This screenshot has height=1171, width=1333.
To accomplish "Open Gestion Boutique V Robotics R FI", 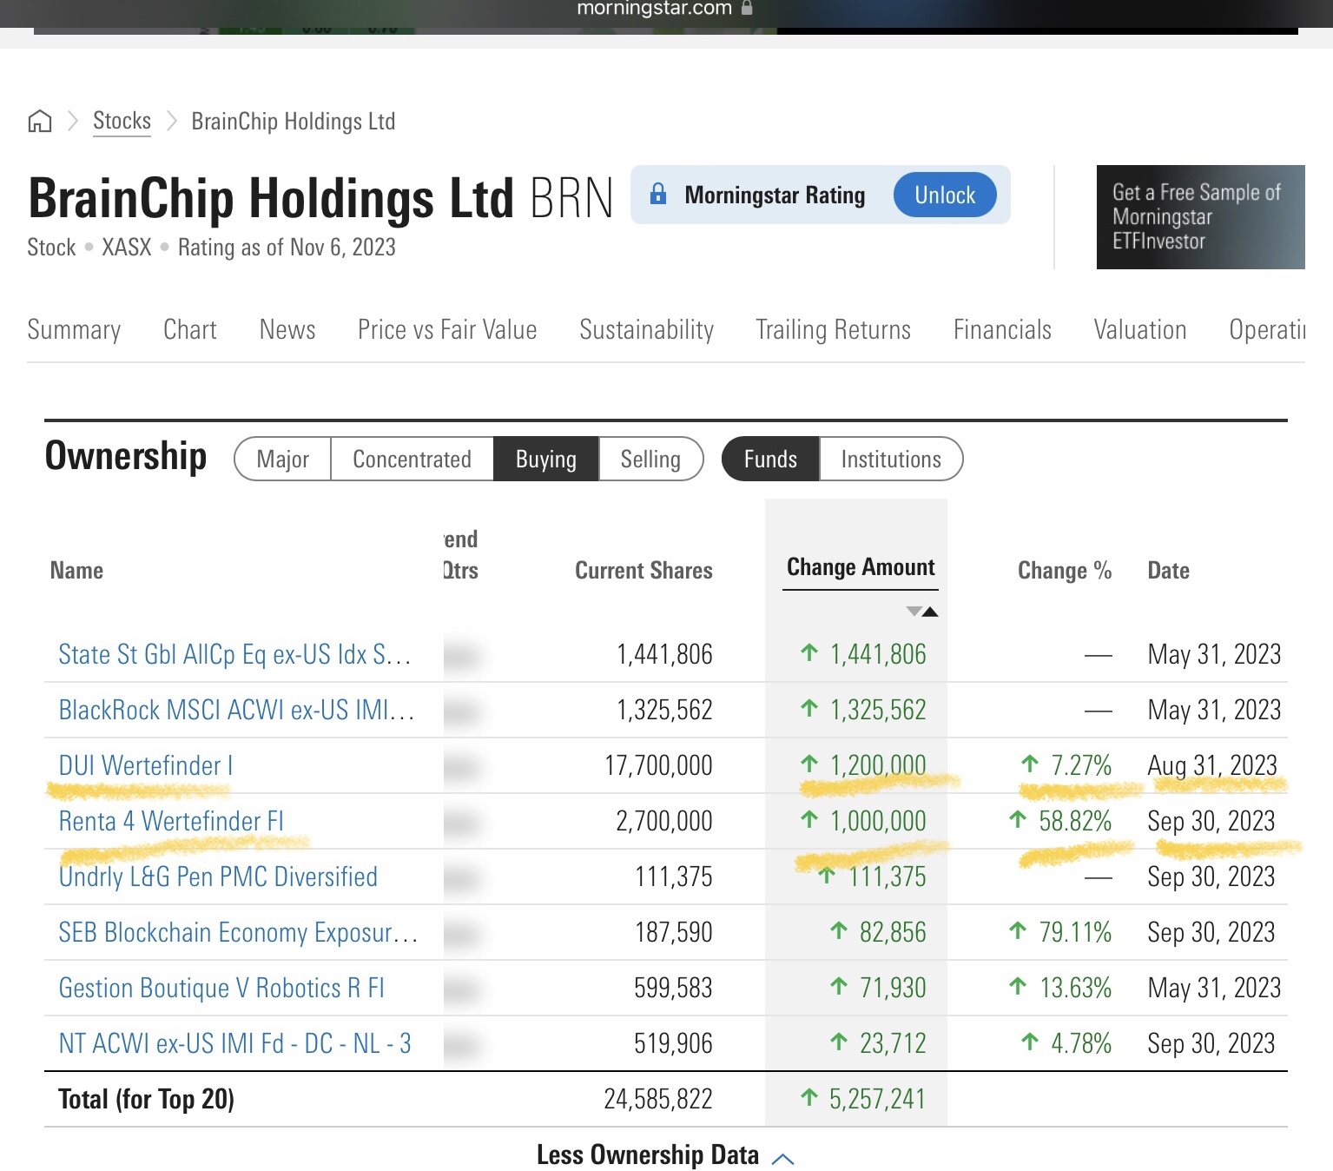I will click(x=221, y=988).
